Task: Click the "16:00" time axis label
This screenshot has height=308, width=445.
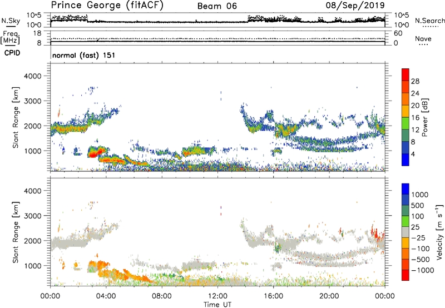Action: click(273, 296)
